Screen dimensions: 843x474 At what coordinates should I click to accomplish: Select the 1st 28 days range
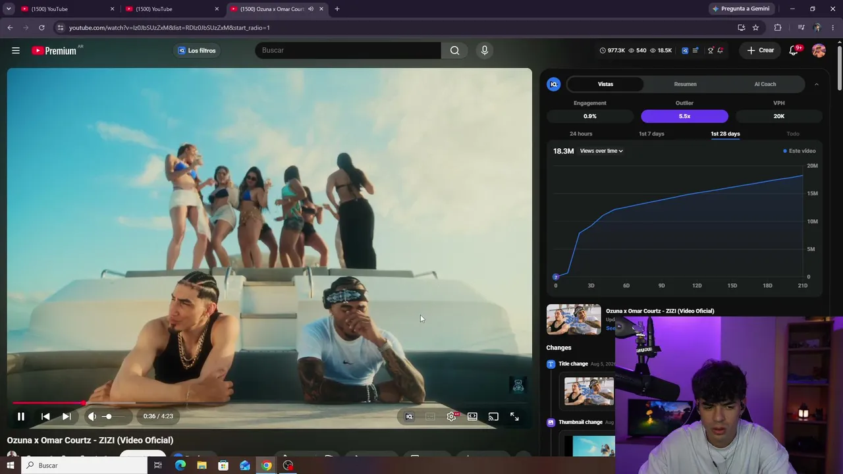pos(725,134)
